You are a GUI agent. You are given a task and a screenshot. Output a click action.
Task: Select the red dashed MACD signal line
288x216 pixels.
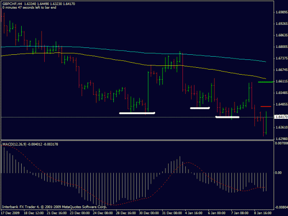pos(133,201)
